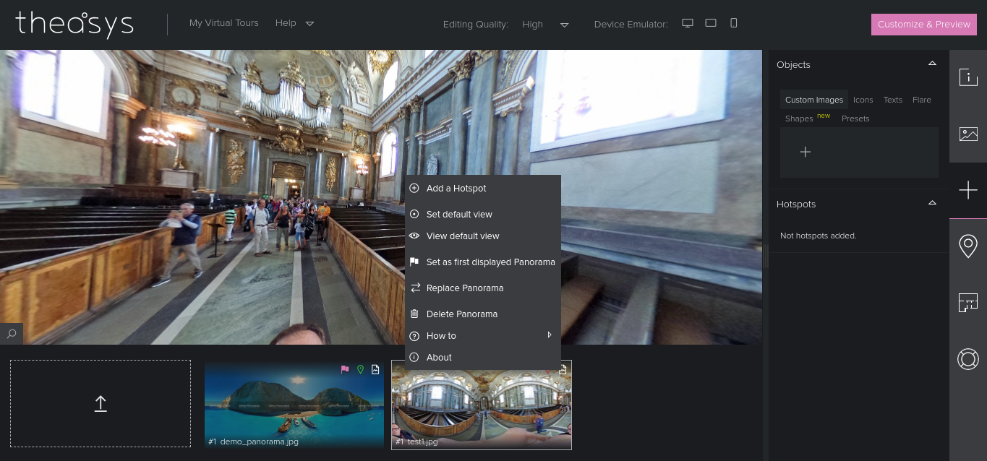
Task: Click image file icon on demo_panorama thumbnail
Action: (375, 369)
